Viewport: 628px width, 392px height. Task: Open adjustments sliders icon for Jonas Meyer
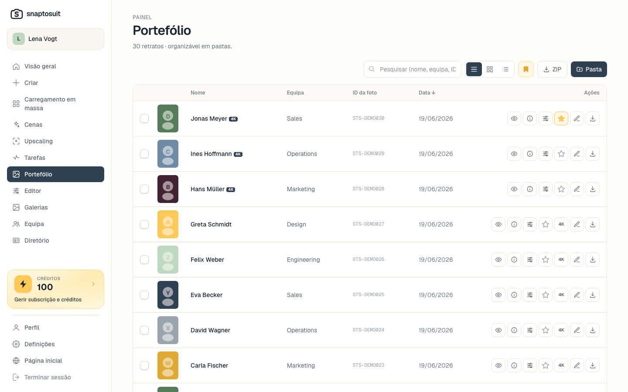click(x=546, y=118)
